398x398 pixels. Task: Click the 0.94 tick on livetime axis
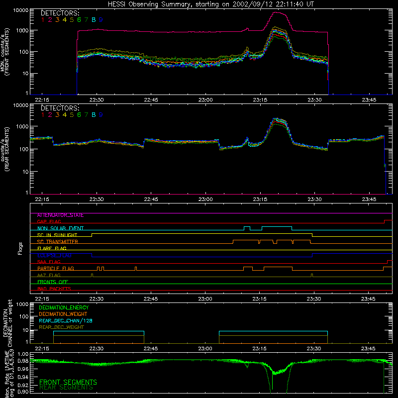pyautogui.click(x=23, y=377)
